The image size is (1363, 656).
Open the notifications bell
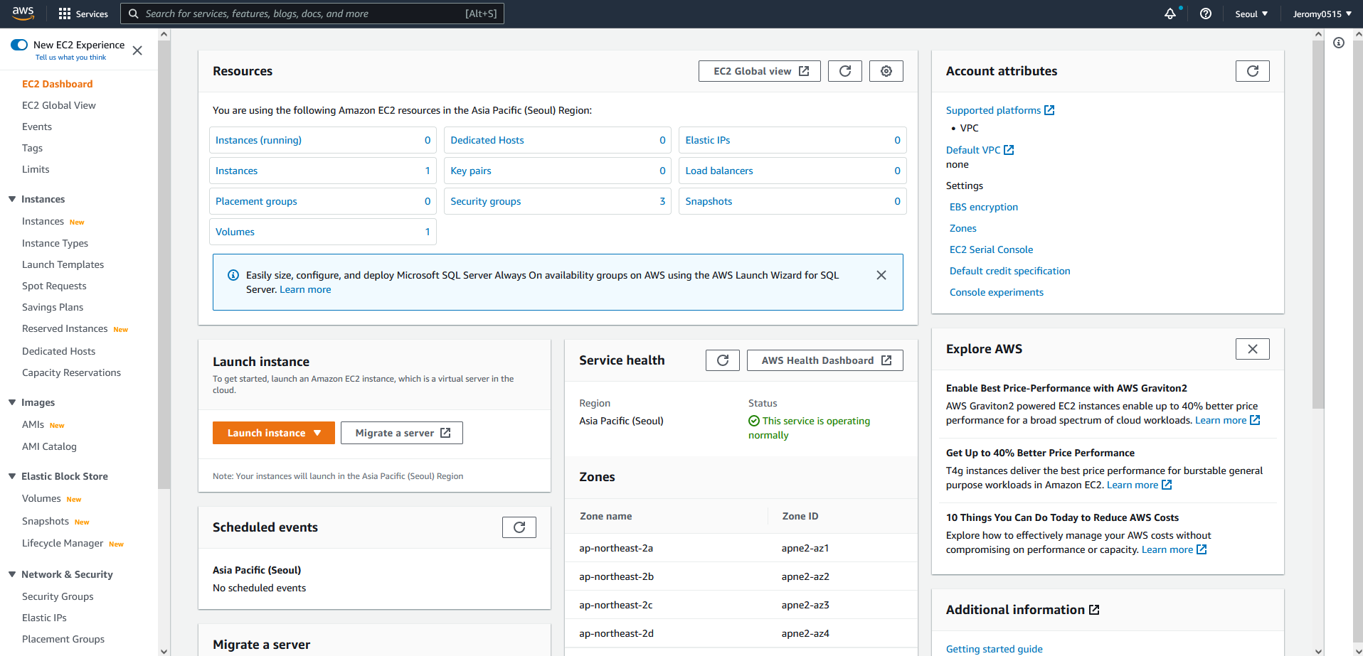(x=1170, y=14)
